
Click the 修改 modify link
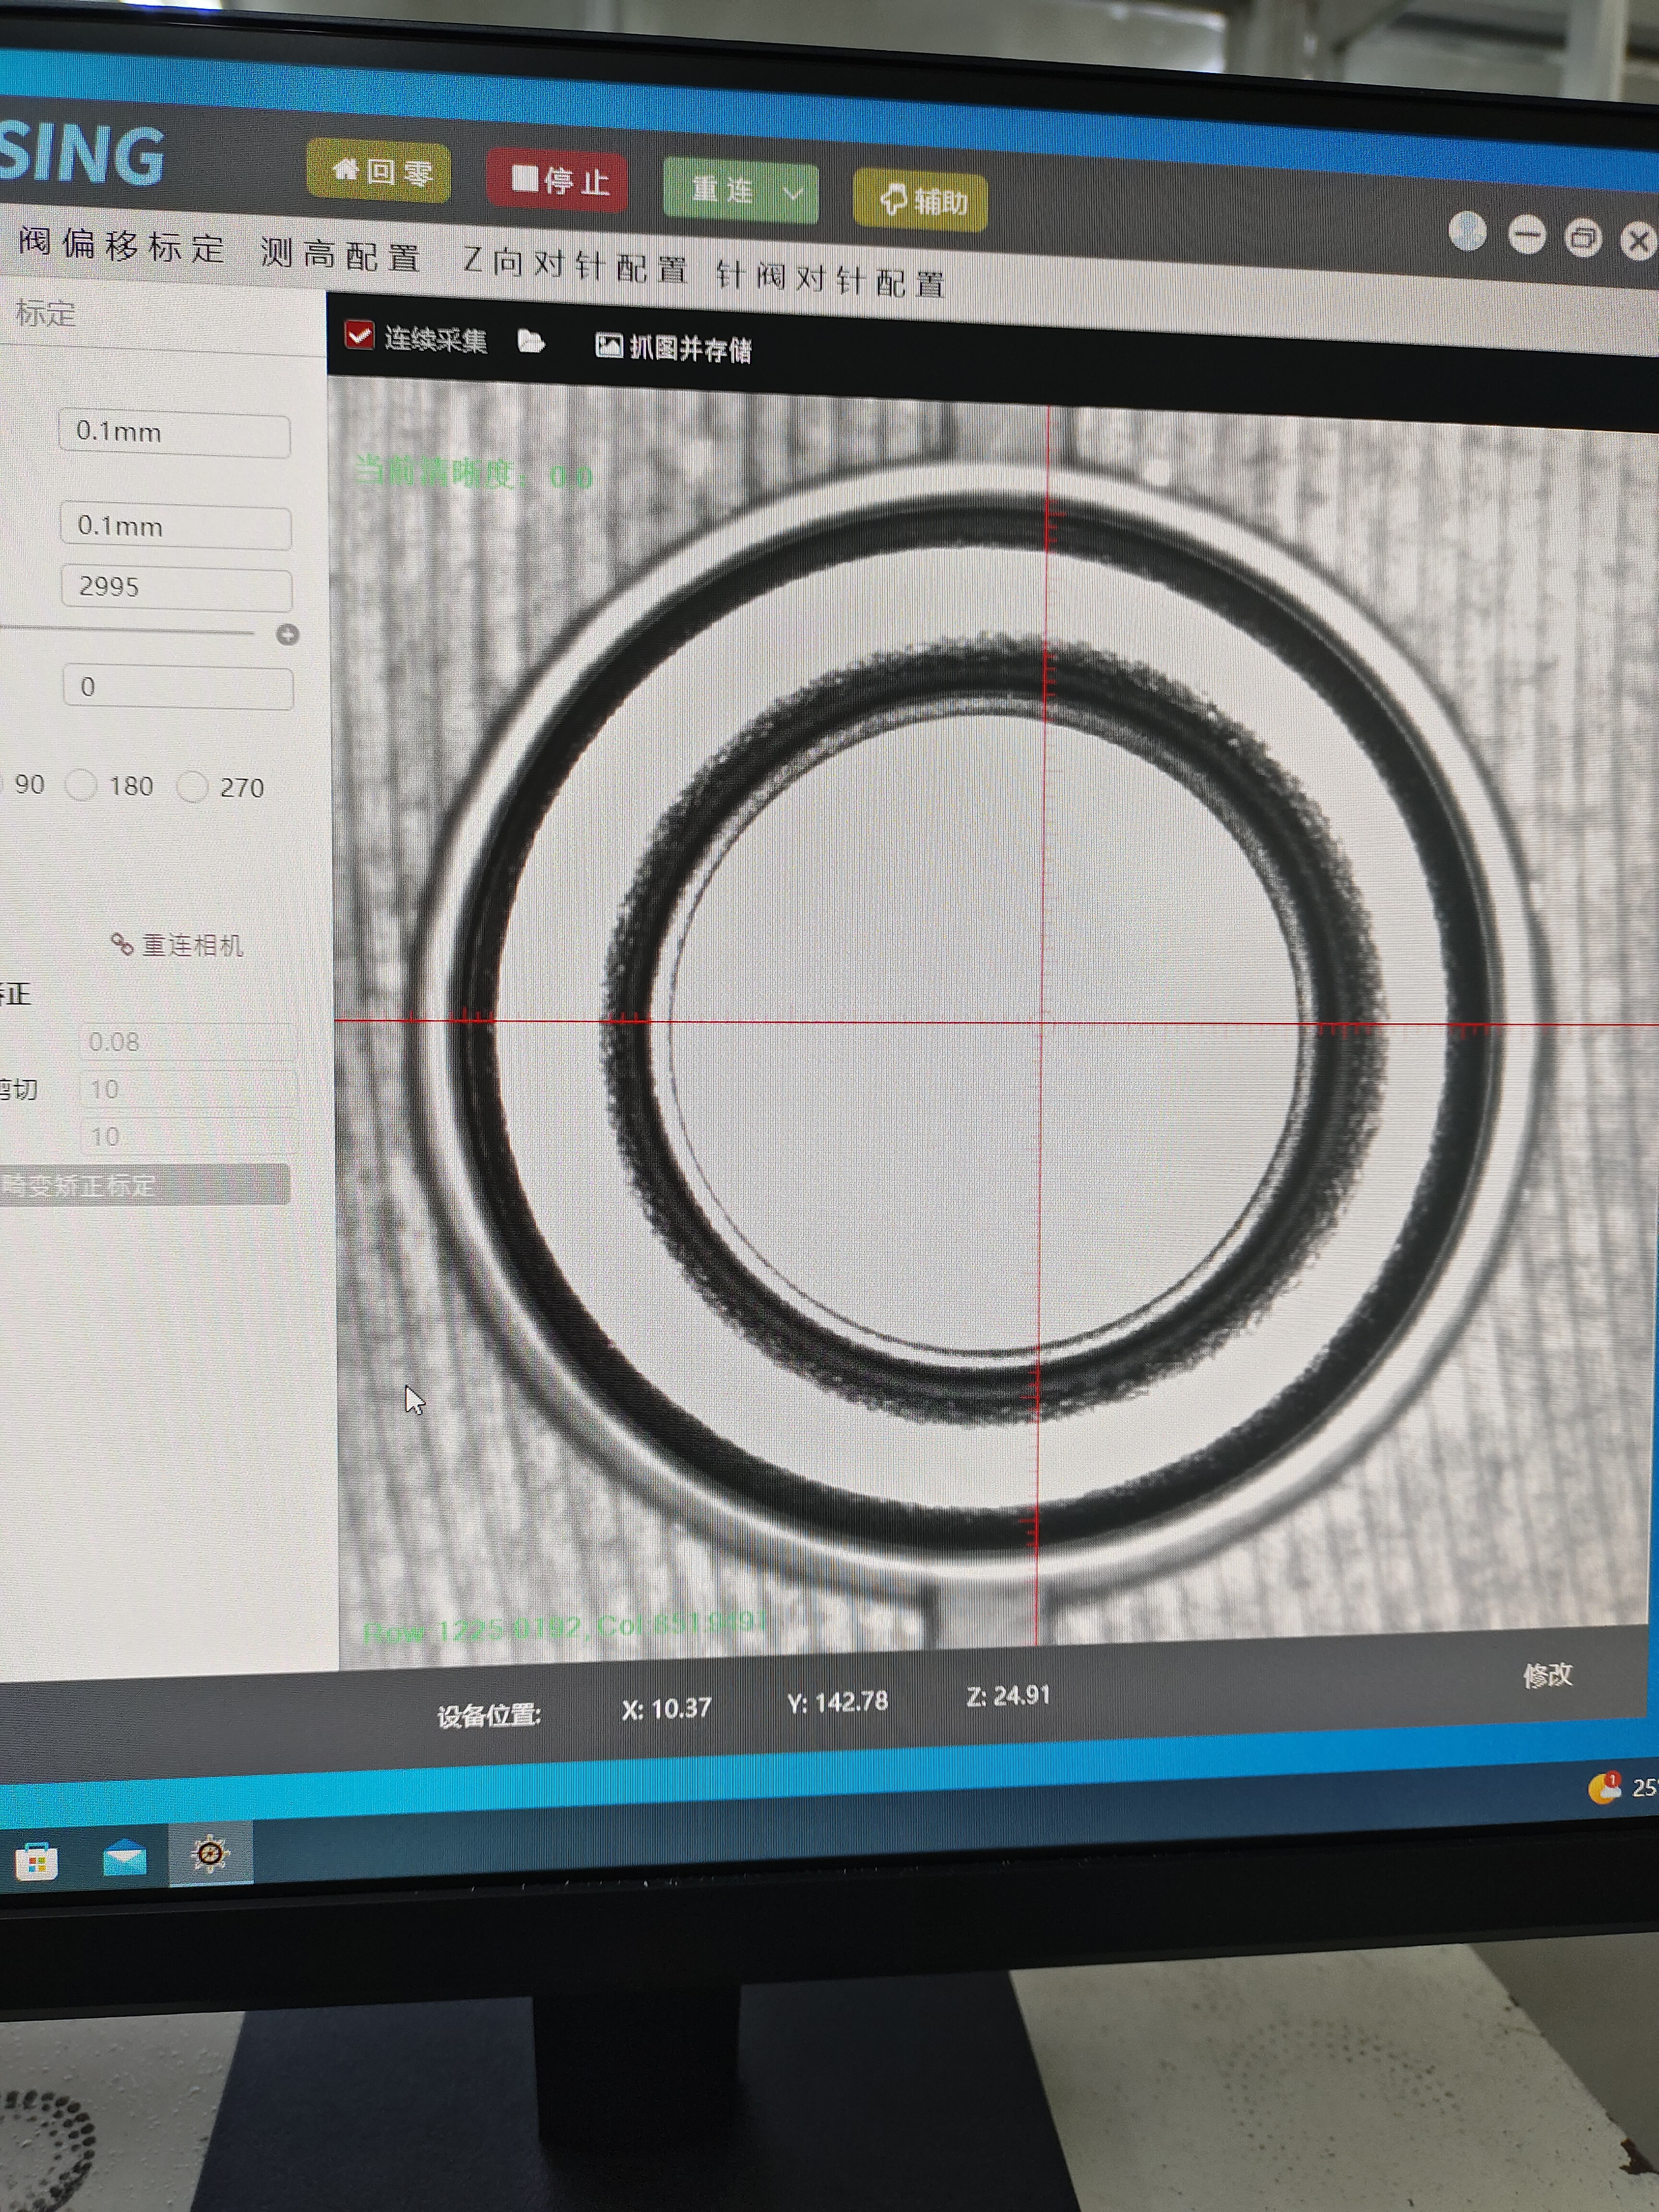point(1547,1675)
